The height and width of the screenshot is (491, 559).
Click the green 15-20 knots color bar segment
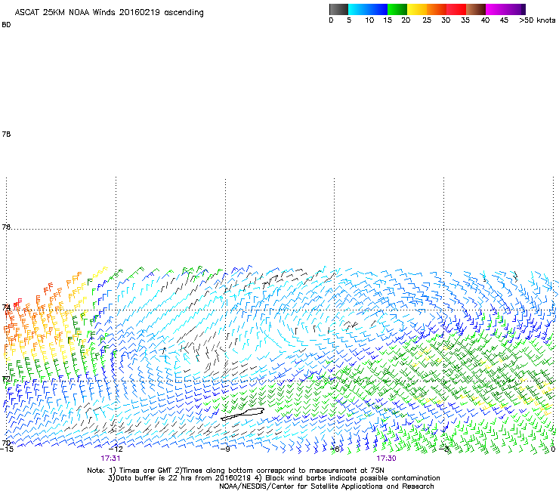point(397,9)
